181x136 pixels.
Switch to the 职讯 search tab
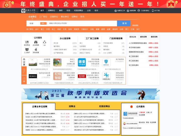[x=82, y=17]
